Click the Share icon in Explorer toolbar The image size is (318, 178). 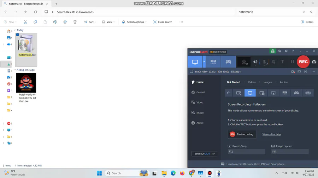point(65,22)
